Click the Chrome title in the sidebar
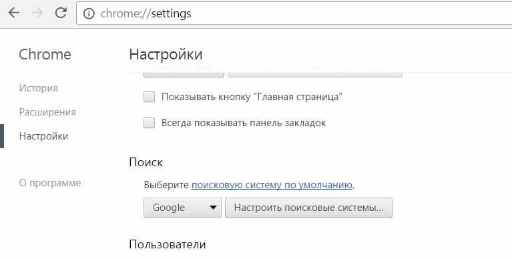 (45, 54)
